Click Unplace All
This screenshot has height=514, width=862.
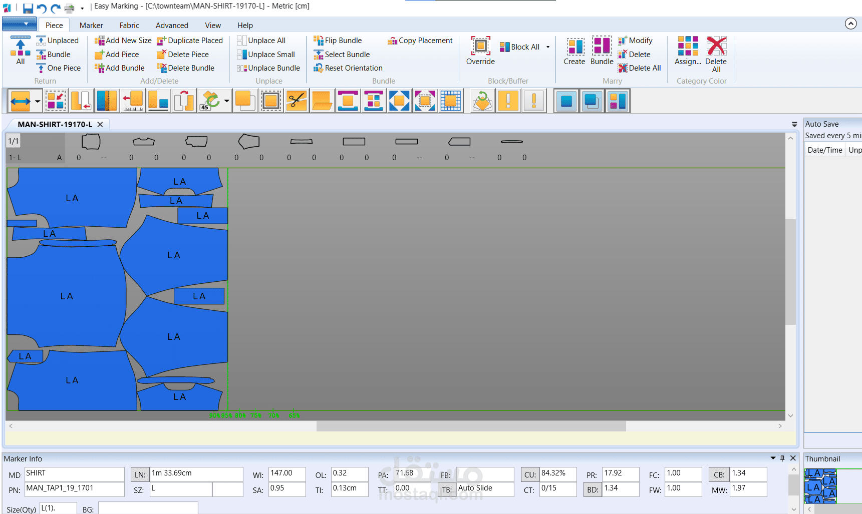[x=261, y=41]
